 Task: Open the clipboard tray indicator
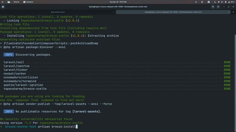tap(202, 2)
